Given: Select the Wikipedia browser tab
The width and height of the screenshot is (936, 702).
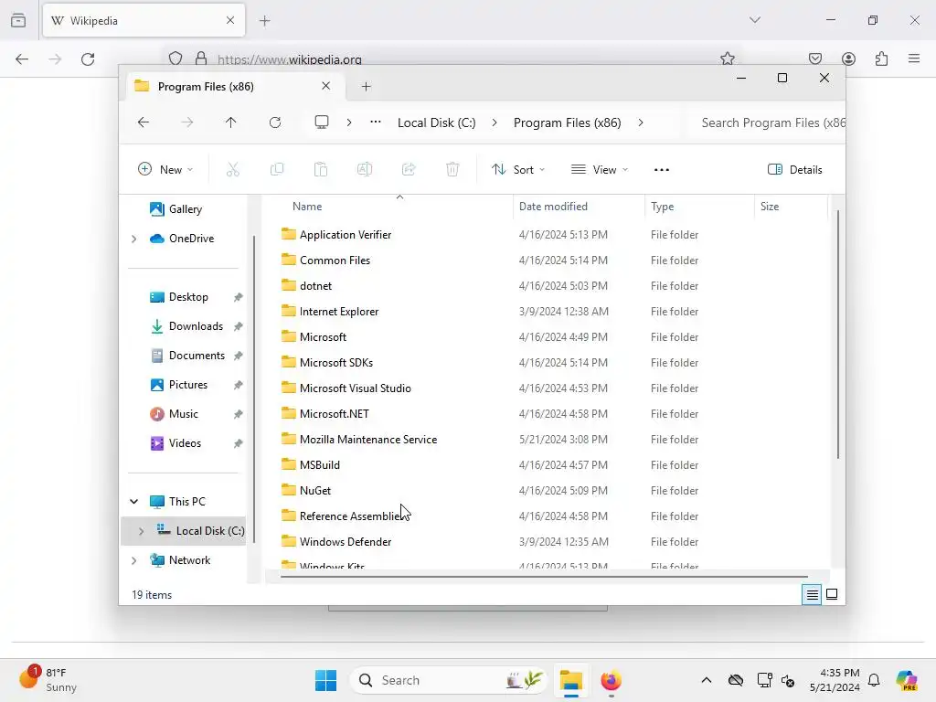Looking at the screenshot, I should pyautogui.click(x=144, y=21).
